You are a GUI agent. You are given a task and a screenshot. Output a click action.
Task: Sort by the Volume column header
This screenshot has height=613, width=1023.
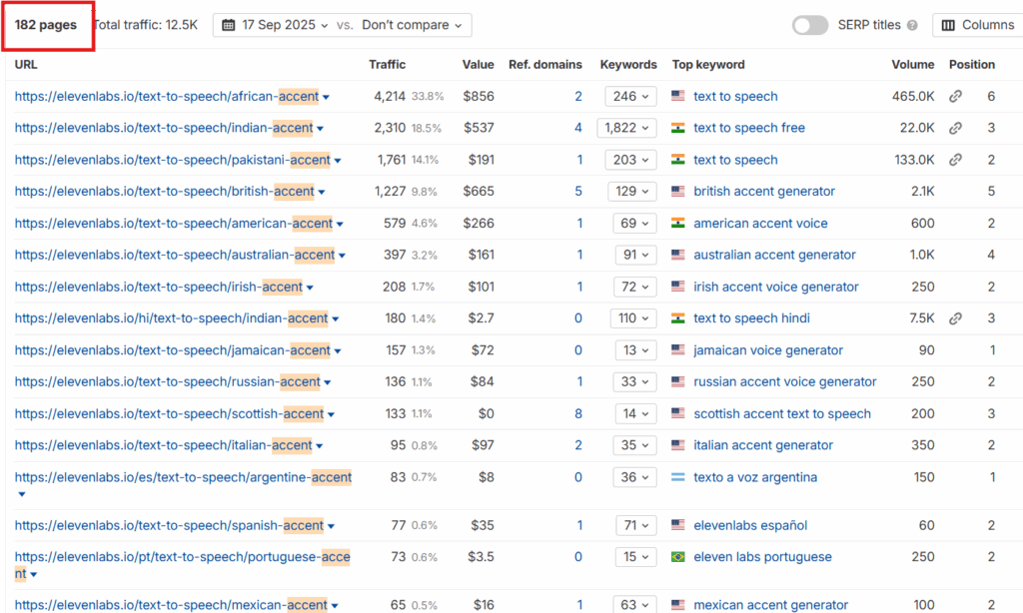coord(913,65)
